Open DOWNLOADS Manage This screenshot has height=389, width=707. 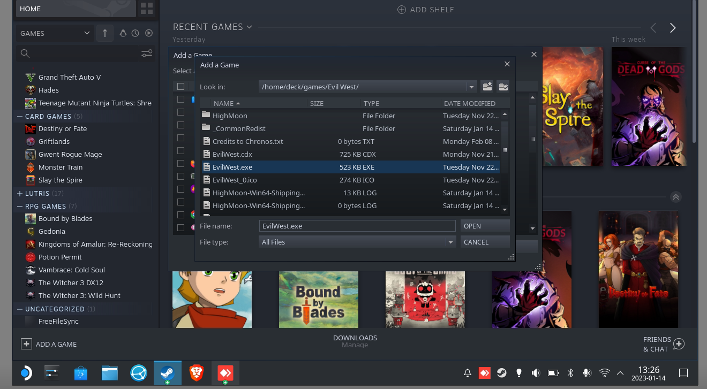(x=355, y=341)
